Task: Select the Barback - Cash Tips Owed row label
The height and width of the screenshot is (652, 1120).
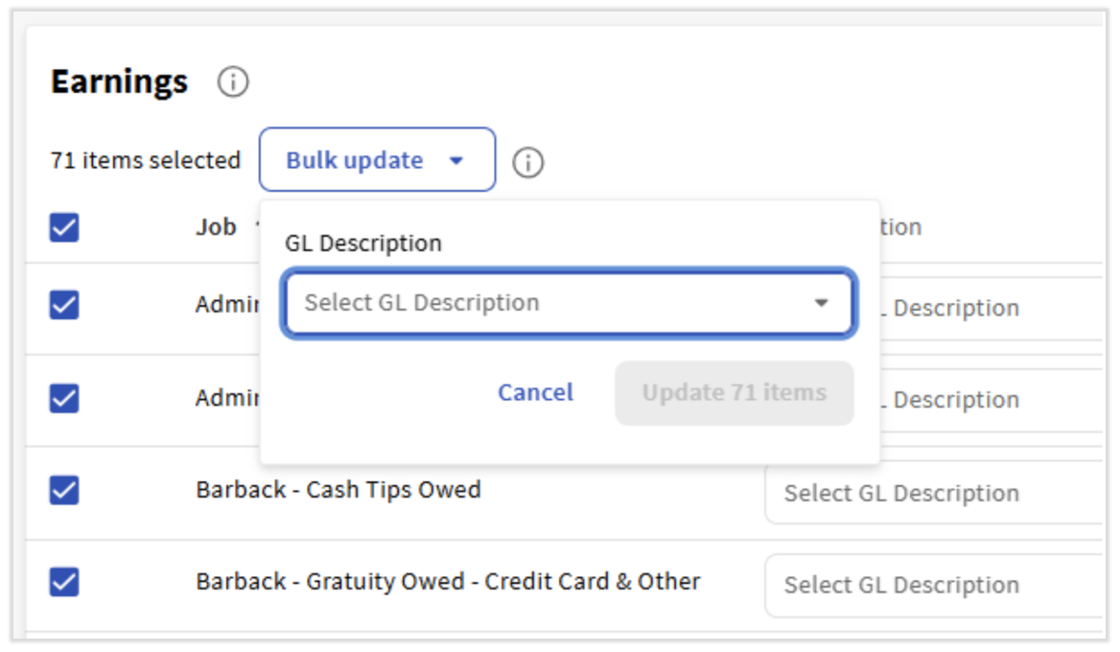Action: coord(338,490)
